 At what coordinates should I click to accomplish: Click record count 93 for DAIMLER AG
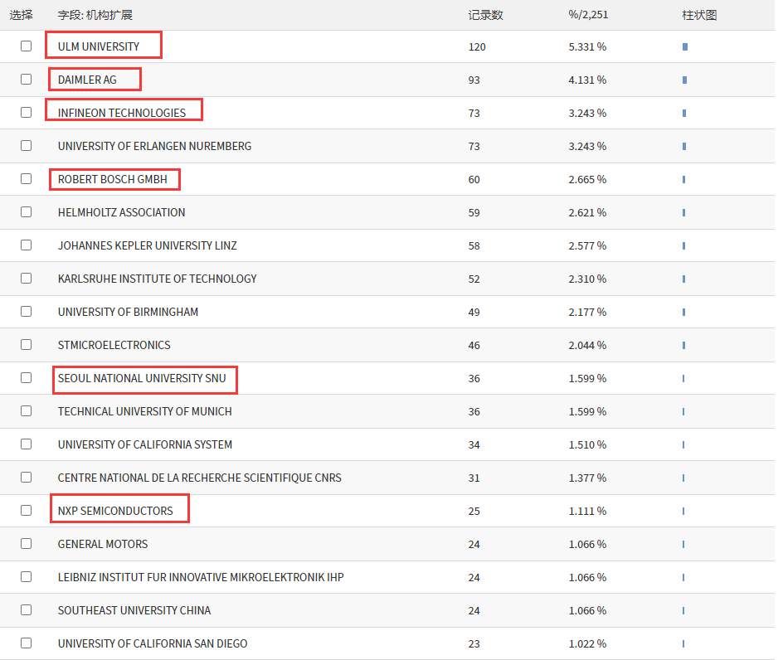point(474,80)
